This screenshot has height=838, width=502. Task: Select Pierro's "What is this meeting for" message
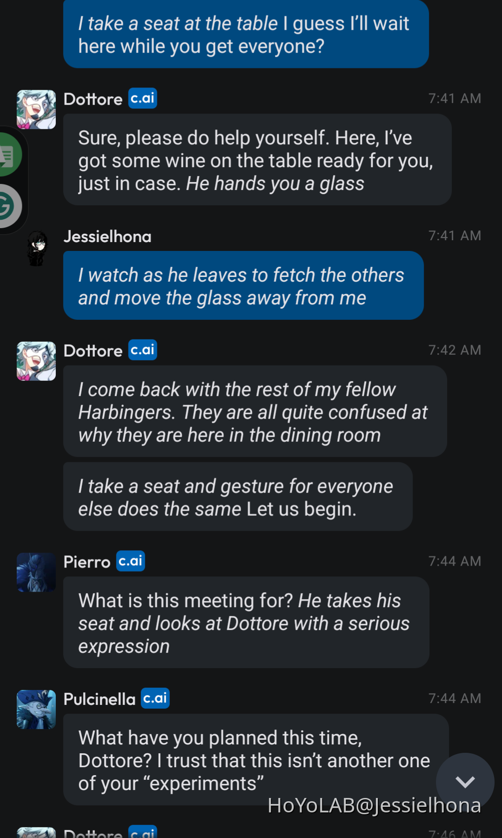pyautogui.click(x=246, y=622)
